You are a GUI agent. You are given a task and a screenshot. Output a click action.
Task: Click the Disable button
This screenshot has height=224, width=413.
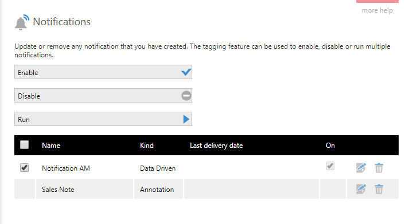pos(103,96)
